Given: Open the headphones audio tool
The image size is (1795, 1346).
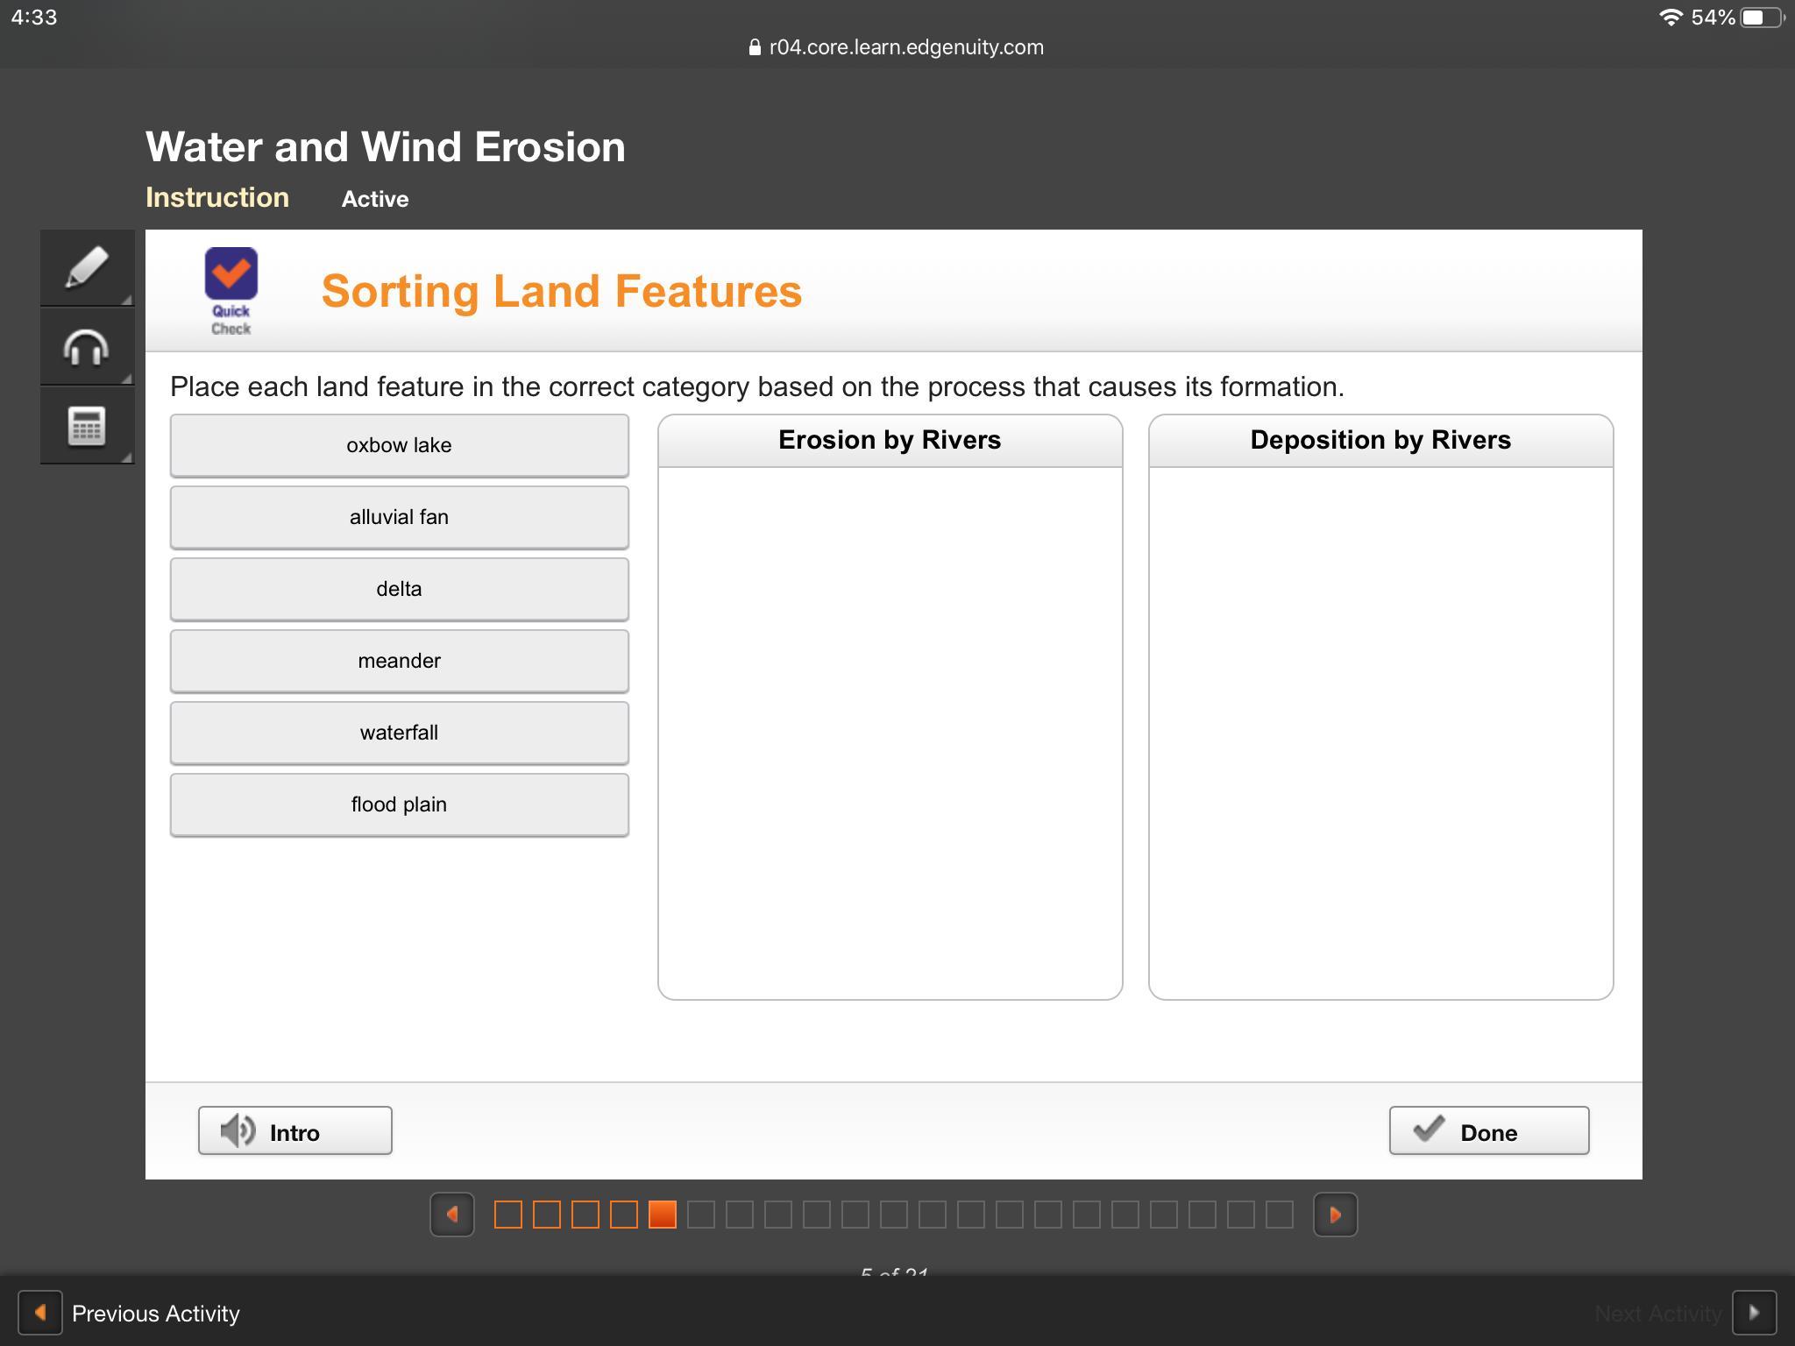Looking at the screenshot, I should point(87,348).
